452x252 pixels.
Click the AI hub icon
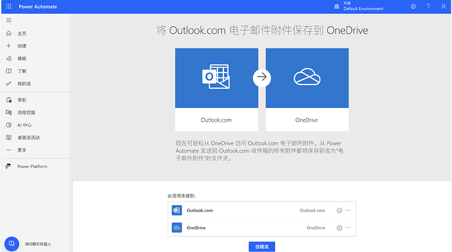click(x=9, y=125)
